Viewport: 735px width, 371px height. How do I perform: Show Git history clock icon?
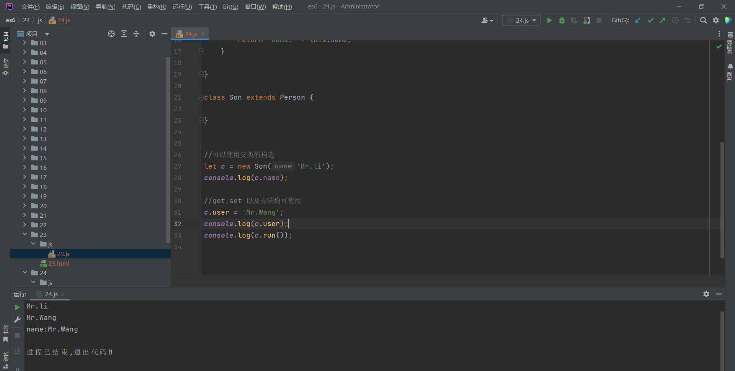click(x=675, y=20)
